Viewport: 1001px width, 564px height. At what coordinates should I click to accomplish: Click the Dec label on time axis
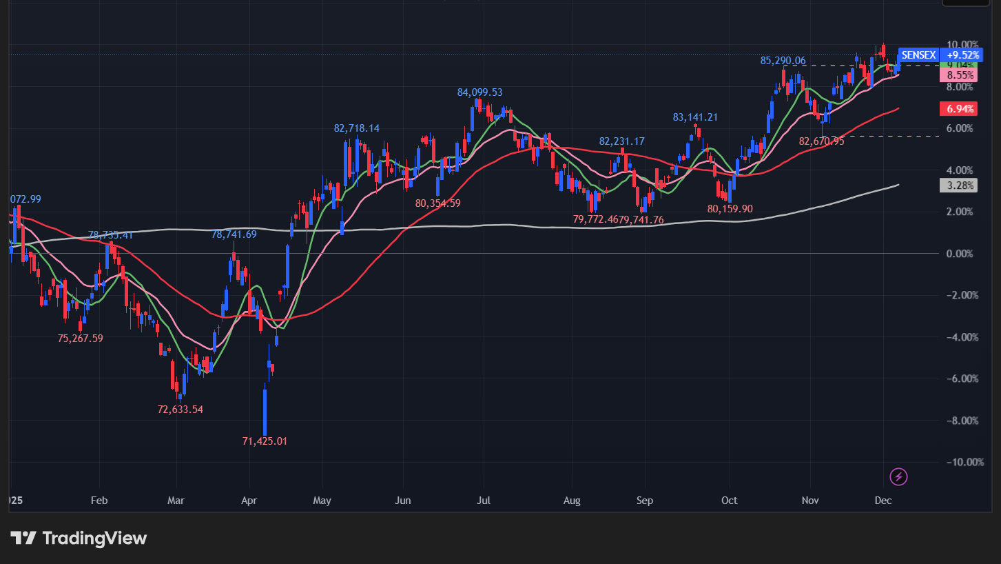pos(884,500)
